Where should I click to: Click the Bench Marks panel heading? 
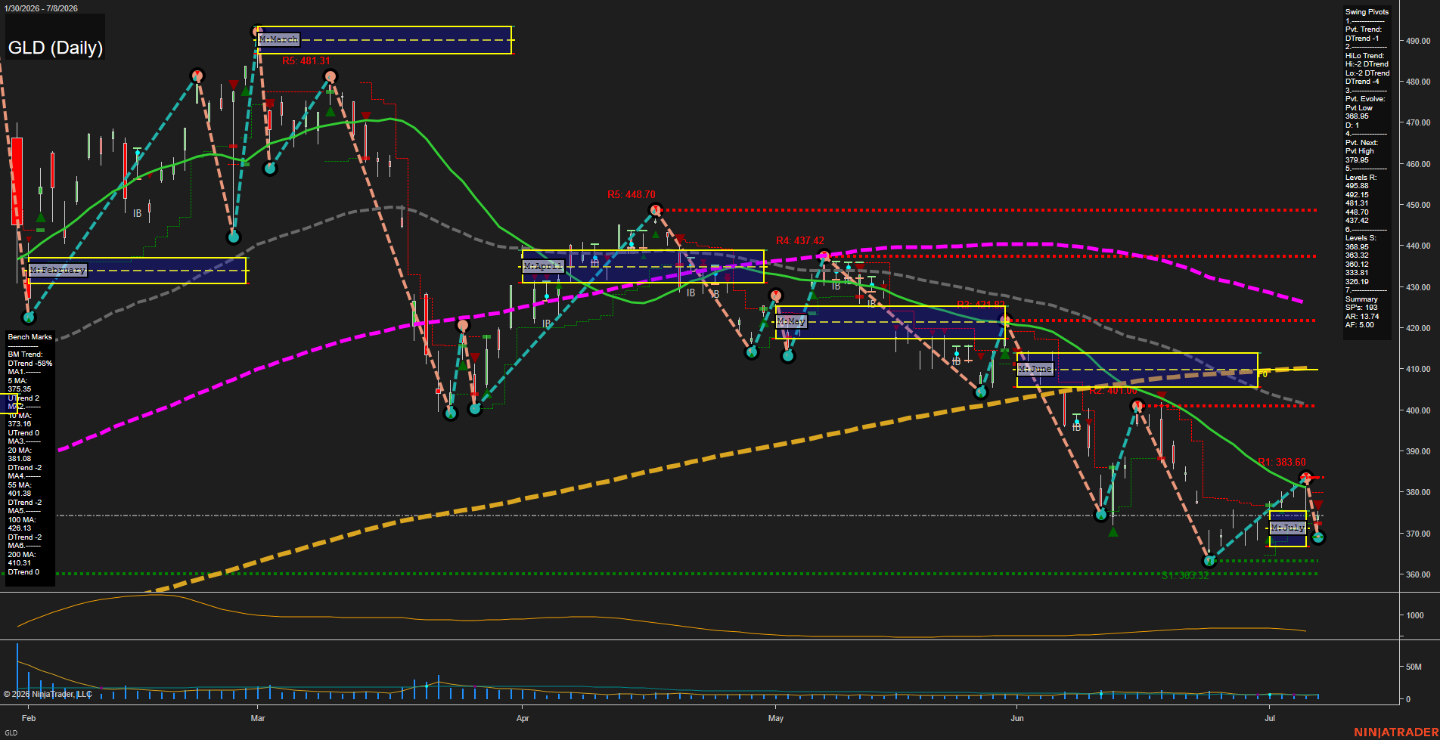30,337
